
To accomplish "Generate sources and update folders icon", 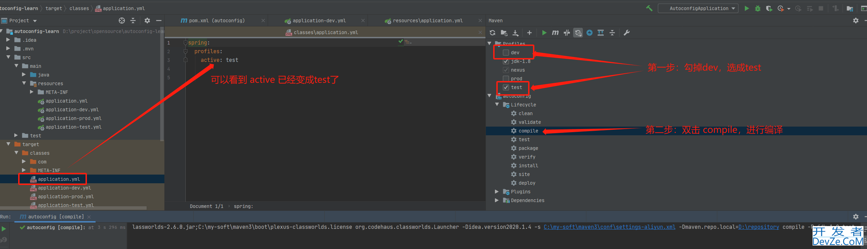I will click(504, 33).
